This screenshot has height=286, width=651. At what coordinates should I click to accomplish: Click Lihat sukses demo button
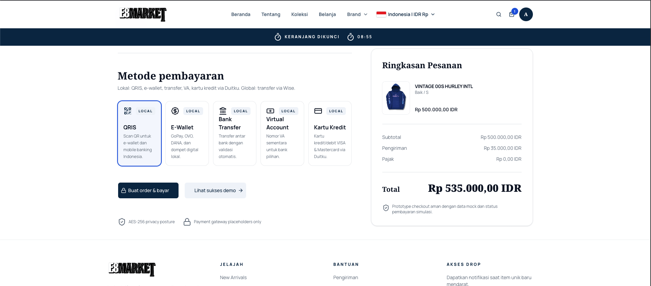(215, 190)
